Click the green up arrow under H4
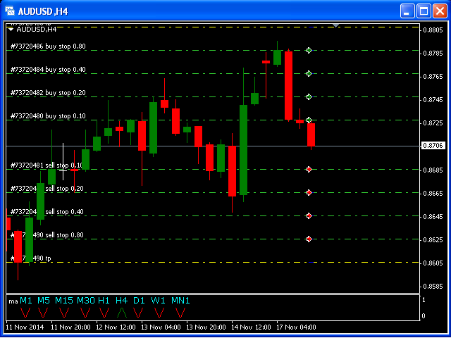The image size is (451, 338). click(x=122, y=312)
